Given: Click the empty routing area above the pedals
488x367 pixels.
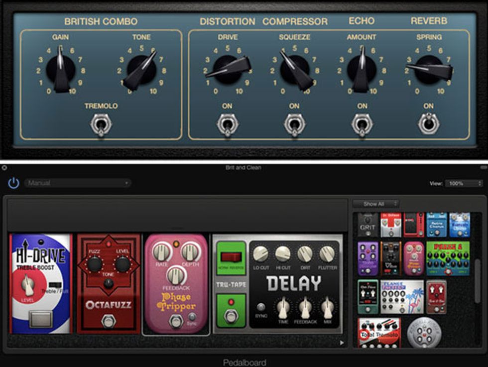Looking at the screenshot, I should 177,215.
